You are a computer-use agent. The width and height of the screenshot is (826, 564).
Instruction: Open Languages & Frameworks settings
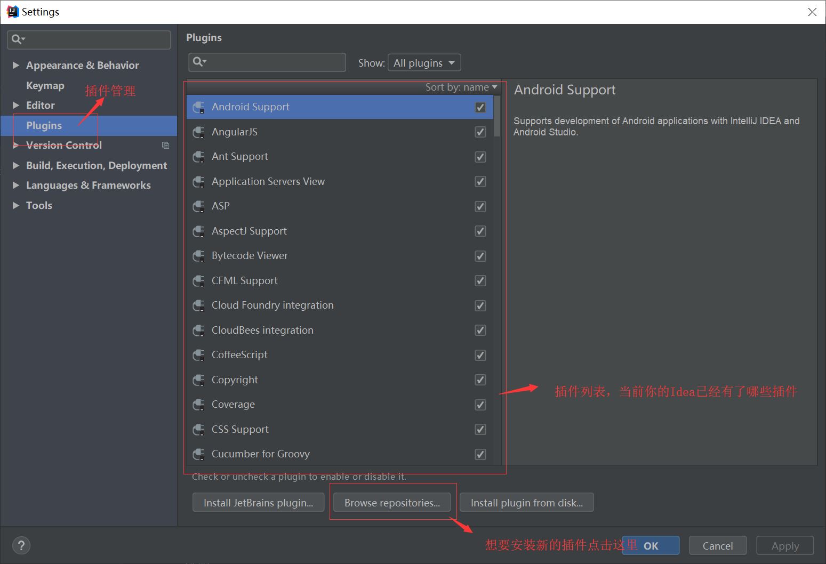(89, 185)
